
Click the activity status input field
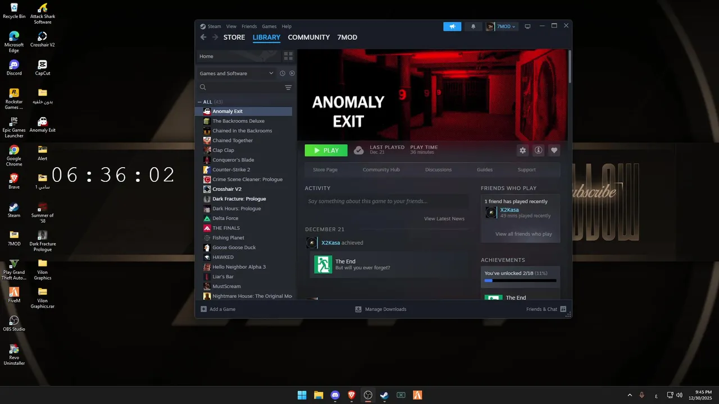386,201
